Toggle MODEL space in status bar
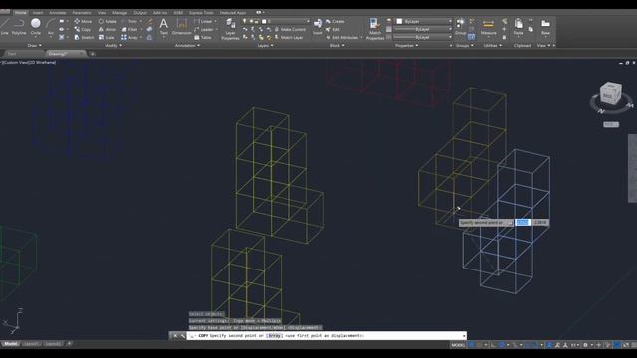Screen dimensions: 637x358 coord(458,345)
